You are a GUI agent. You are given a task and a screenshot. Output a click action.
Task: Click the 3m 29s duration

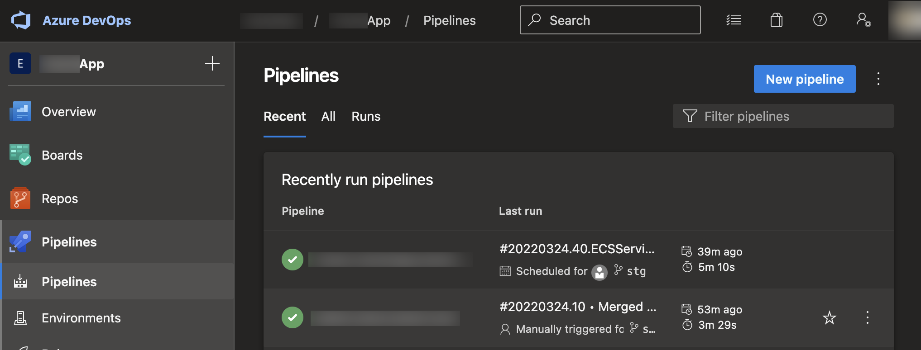(x=717, y=325)
